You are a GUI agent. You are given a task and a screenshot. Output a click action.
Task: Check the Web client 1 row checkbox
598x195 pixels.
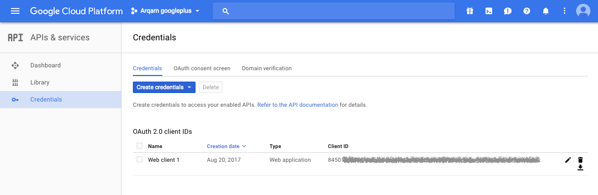140,160
